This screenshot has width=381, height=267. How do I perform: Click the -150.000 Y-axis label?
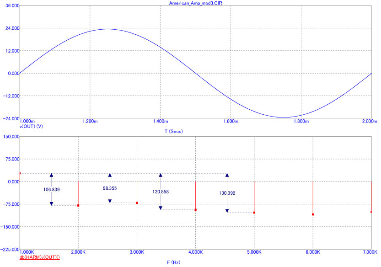pos(10,227)
